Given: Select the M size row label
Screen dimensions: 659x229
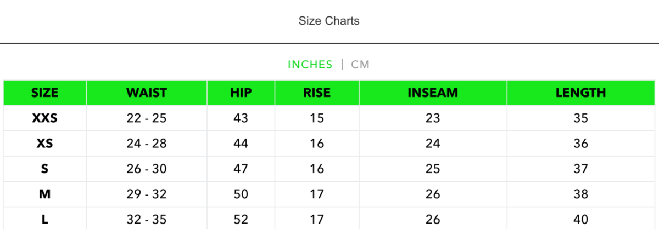Looking at the screenshot, I should click(x=44, y=194).
